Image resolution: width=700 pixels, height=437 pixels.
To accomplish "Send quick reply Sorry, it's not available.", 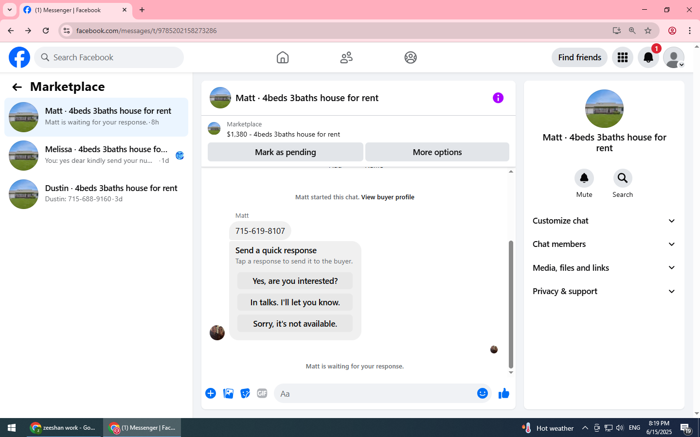I will [295, 324].
